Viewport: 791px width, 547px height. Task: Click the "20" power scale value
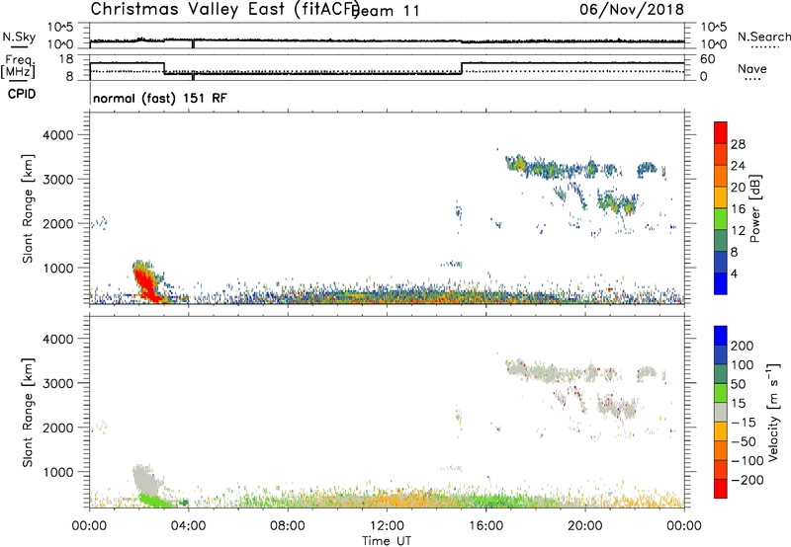coord(738,188)
